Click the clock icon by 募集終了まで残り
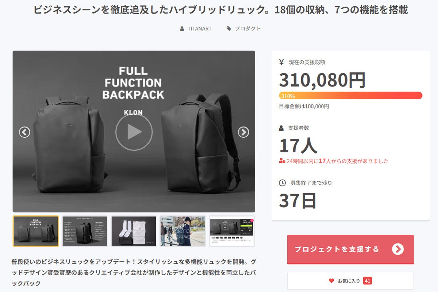The height and width of the screenshot is (292, 438). (x=282, y=182)
